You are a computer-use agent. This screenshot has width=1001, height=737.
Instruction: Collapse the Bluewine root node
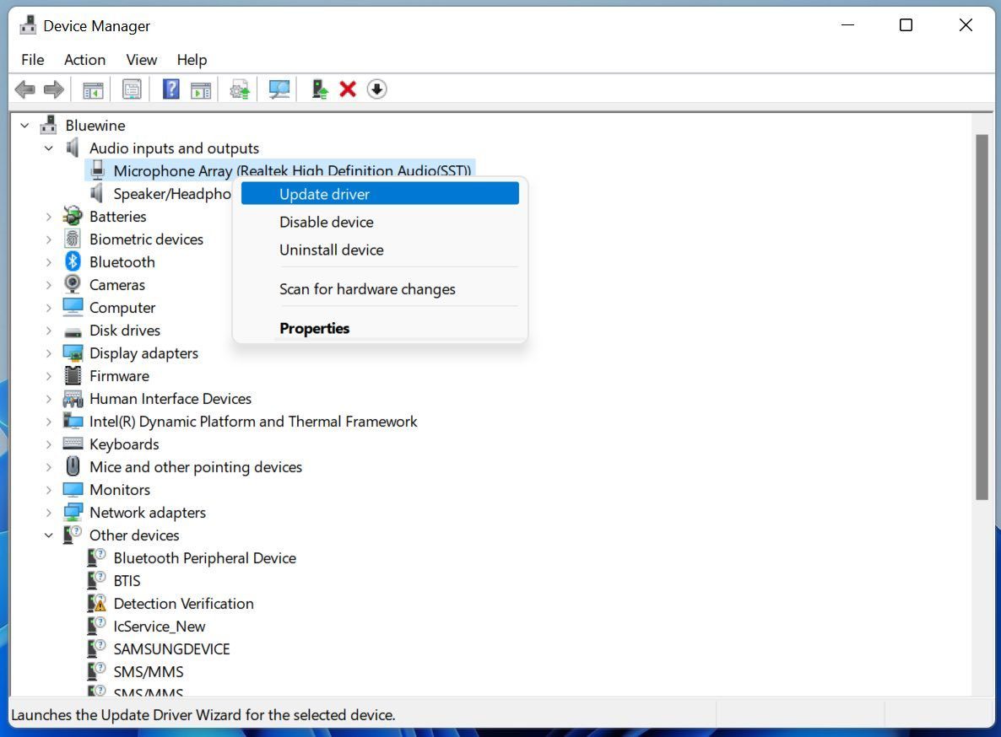click(x=24, y=126)
